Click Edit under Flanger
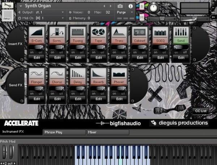The height and width of the screenshot is (165, 217). [37, 99]
